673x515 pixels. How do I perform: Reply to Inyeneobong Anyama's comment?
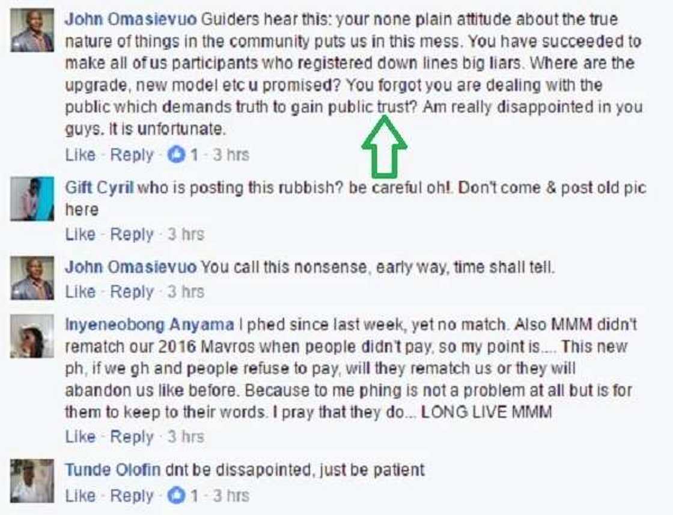tap(132, 437)
